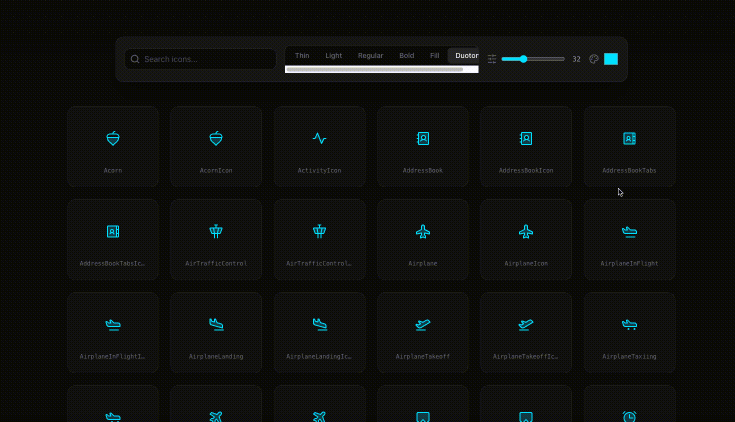The height and width of the screenshot is (422, 735).
Task: Pick the AirplaneTaxiing icon
Action: (629, 324)
